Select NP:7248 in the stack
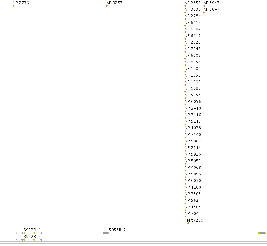This screenshot has height=246, width=267. (x=193, y=49)
